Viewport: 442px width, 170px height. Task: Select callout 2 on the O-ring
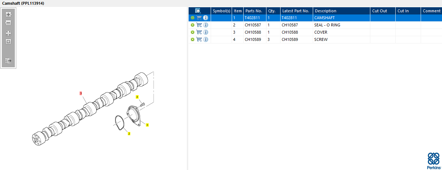(129, 133)
